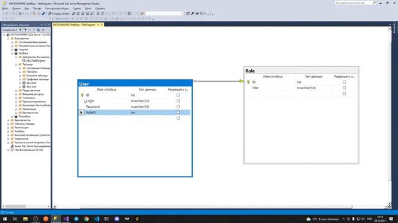Click the Hospital database icon in tree
398x223 pixels.
(16, 50)
